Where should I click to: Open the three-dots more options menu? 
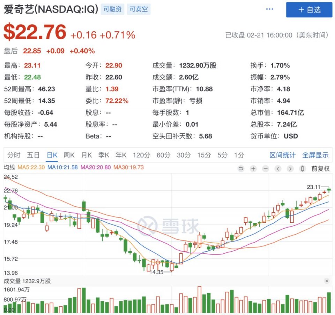[x=269, y=9]
